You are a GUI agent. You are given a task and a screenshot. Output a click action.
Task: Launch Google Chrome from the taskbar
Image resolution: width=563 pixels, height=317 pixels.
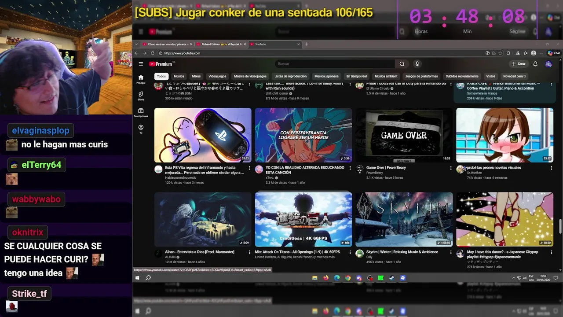click(348, 278)
